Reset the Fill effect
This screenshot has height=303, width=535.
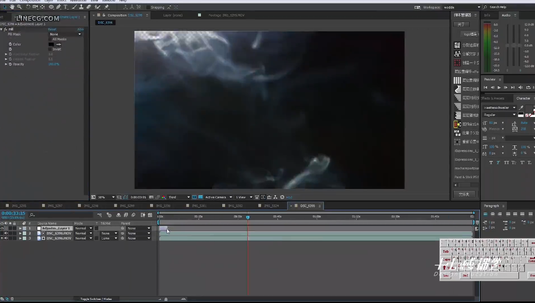[52, 29]
